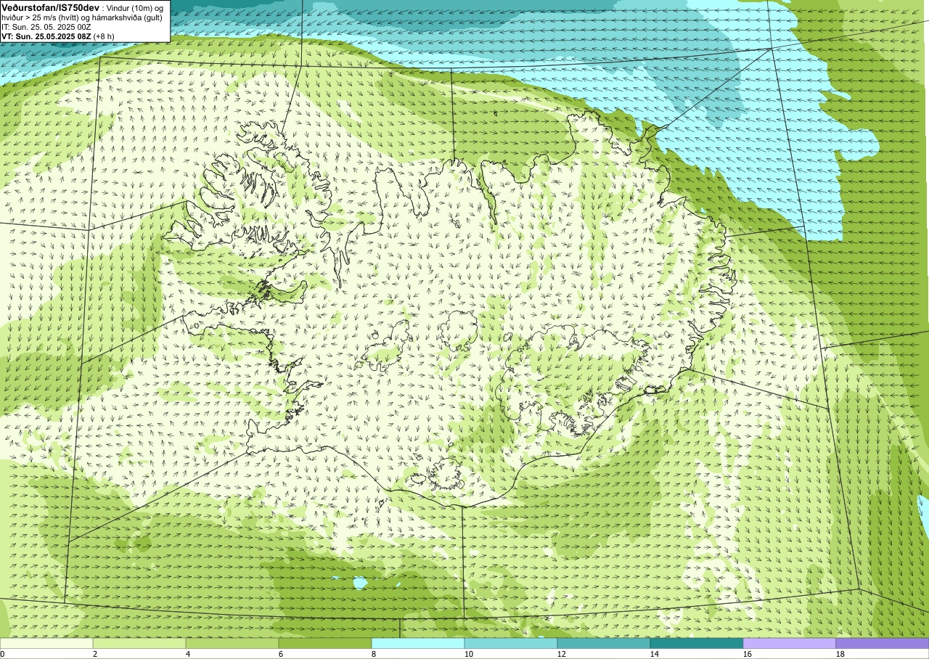Viewport: 929px width, 659px height.
Task: Click the legend scale label '4'
Action: 189,654
